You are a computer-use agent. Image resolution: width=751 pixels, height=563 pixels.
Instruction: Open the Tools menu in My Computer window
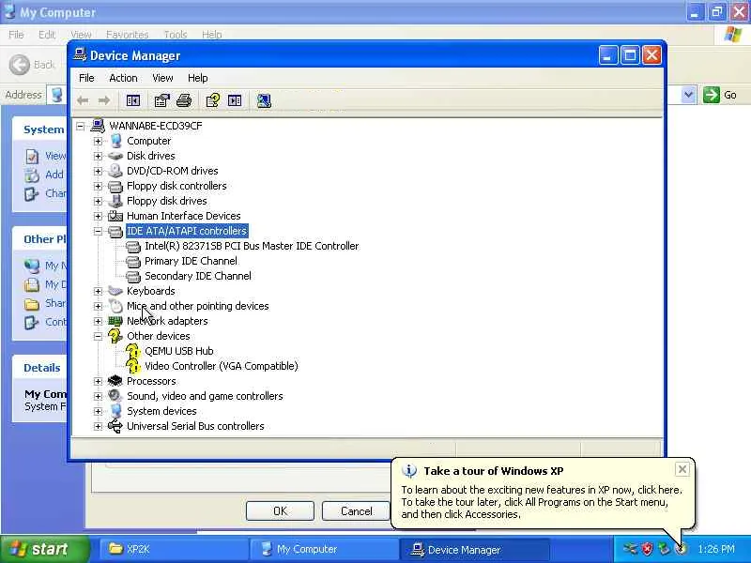pos(176,35)
